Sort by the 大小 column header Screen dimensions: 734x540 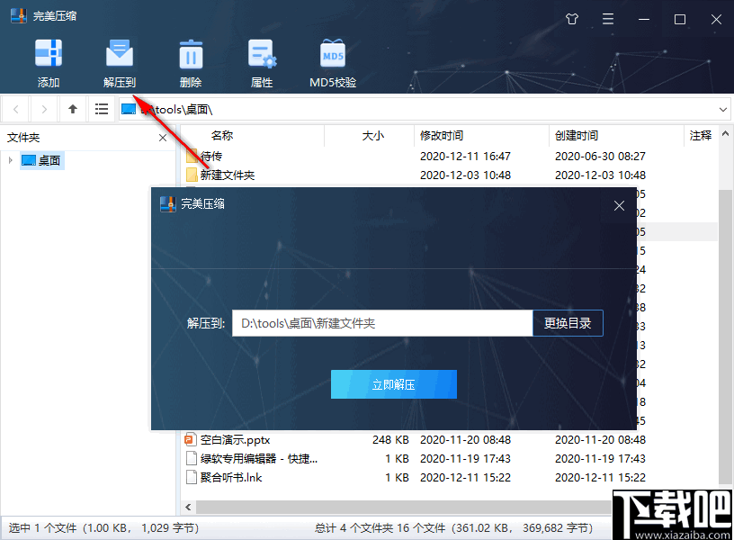click(x=370, y=136)
